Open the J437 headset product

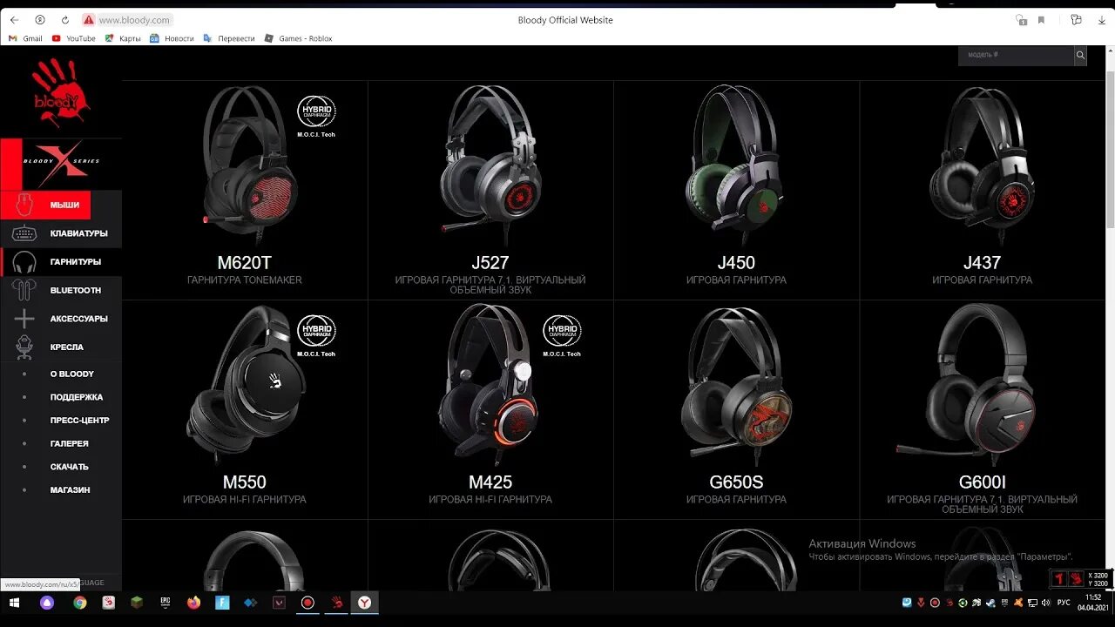(x=982, y=191)
